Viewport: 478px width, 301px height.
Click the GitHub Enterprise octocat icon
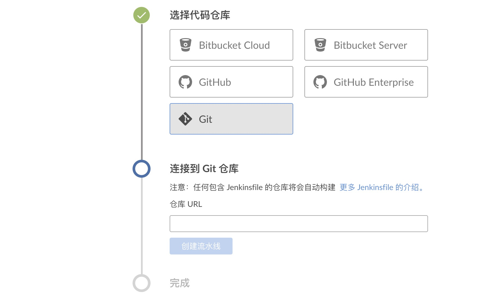(320, 82)
